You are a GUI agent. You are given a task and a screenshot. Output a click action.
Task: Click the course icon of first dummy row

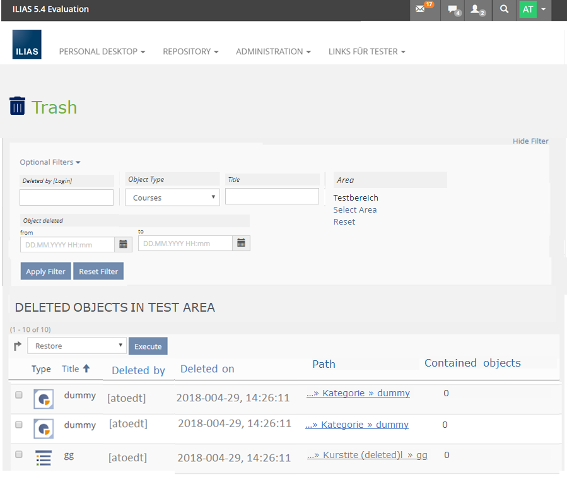(44, 398)
